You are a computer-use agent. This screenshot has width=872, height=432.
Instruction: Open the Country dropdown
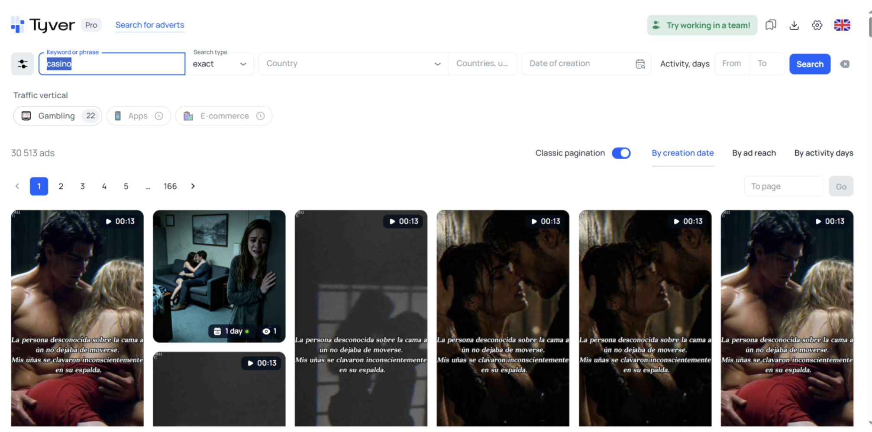point(353,64)
